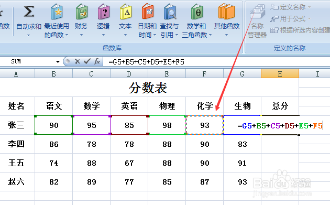Cancel formula entry with the X icon
This screenshot has width=330, height=205.
77,61
